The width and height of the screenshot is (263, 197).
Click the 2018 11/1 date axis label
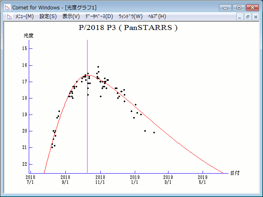tap(100, 180)
